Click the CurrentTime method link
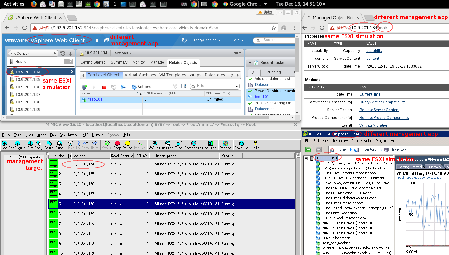Viewport: 449px width, 255px height. point(370,94)
